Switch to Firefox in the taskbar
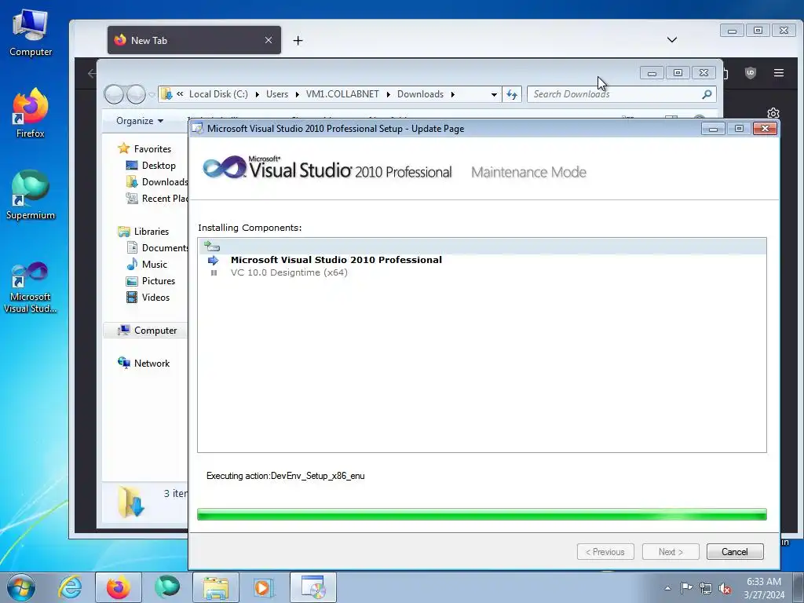This screenshot has height=603, width=804. tap(118, 587)
